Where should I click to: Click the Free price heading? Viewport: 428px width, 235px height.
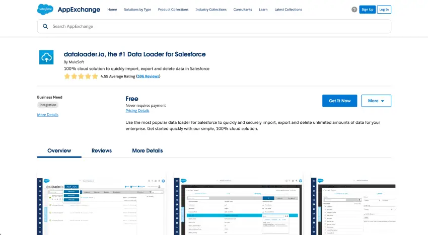tap(132, 99)
